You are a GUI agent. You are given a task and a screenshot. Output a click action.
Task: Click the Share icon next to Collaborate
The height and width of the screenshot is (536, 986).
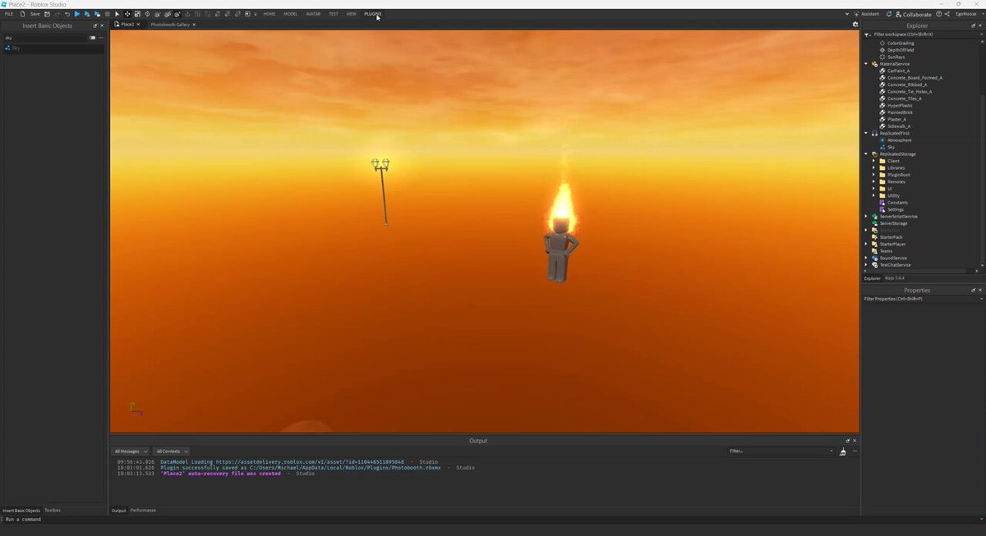pos(947,14)
